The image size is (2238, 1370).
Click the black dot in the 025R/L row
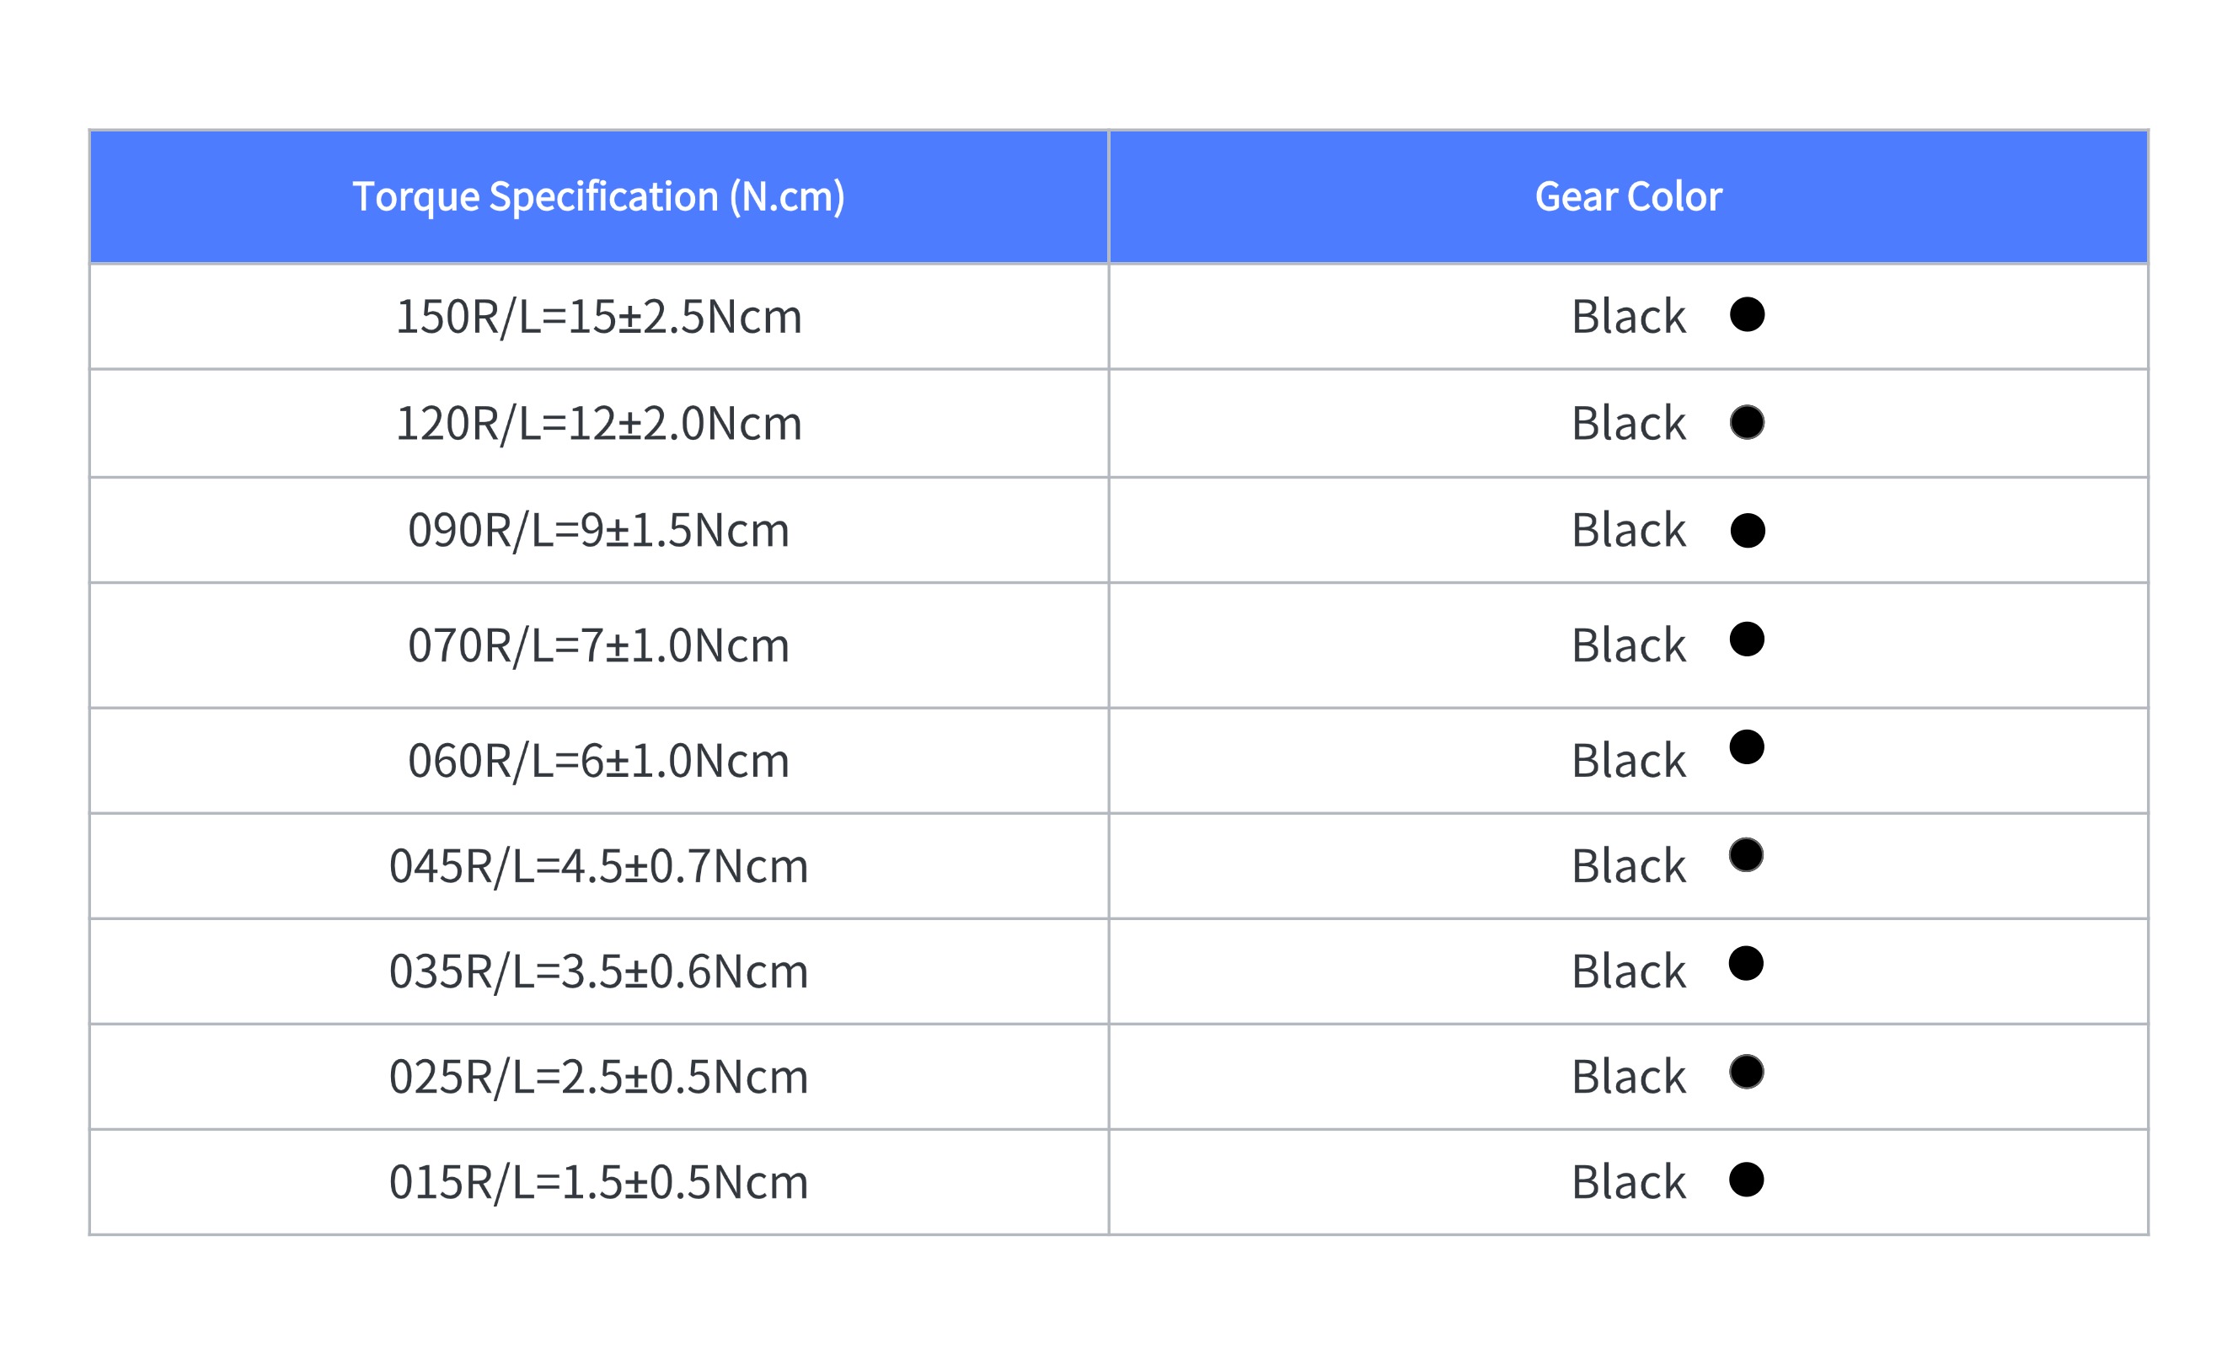1746,1072
